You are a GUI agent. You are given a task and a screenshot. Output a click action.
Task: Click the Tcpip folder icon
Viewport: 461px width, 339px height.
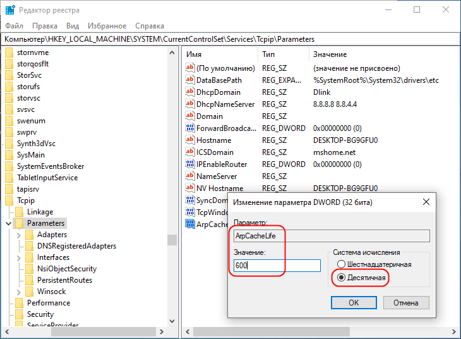tap(9, 200)
